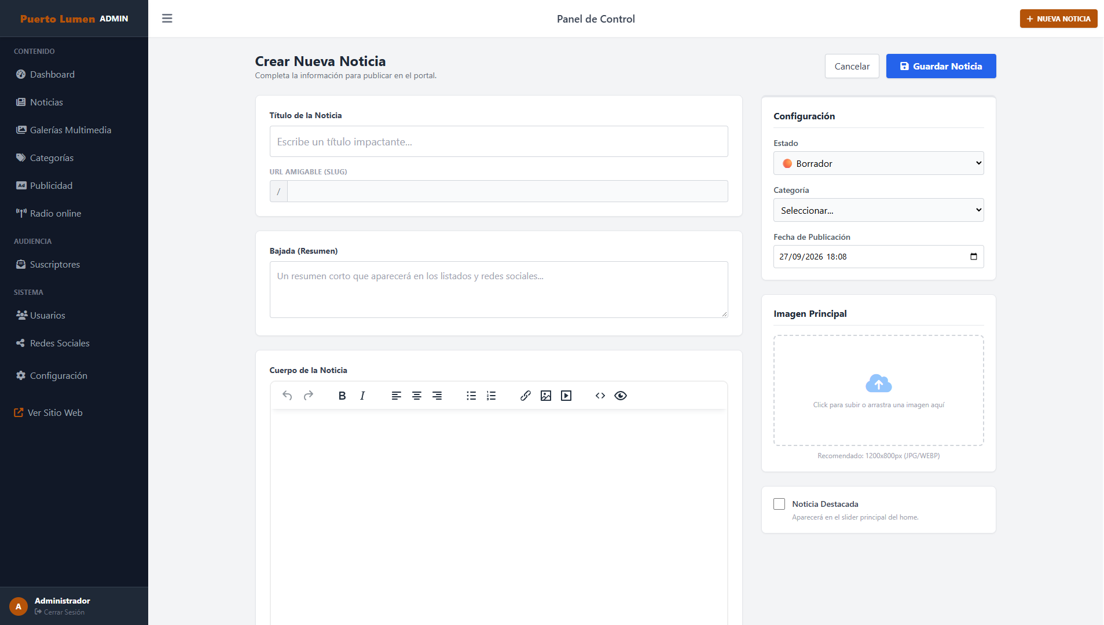Apply italic formatting in editor

point(362,396)
